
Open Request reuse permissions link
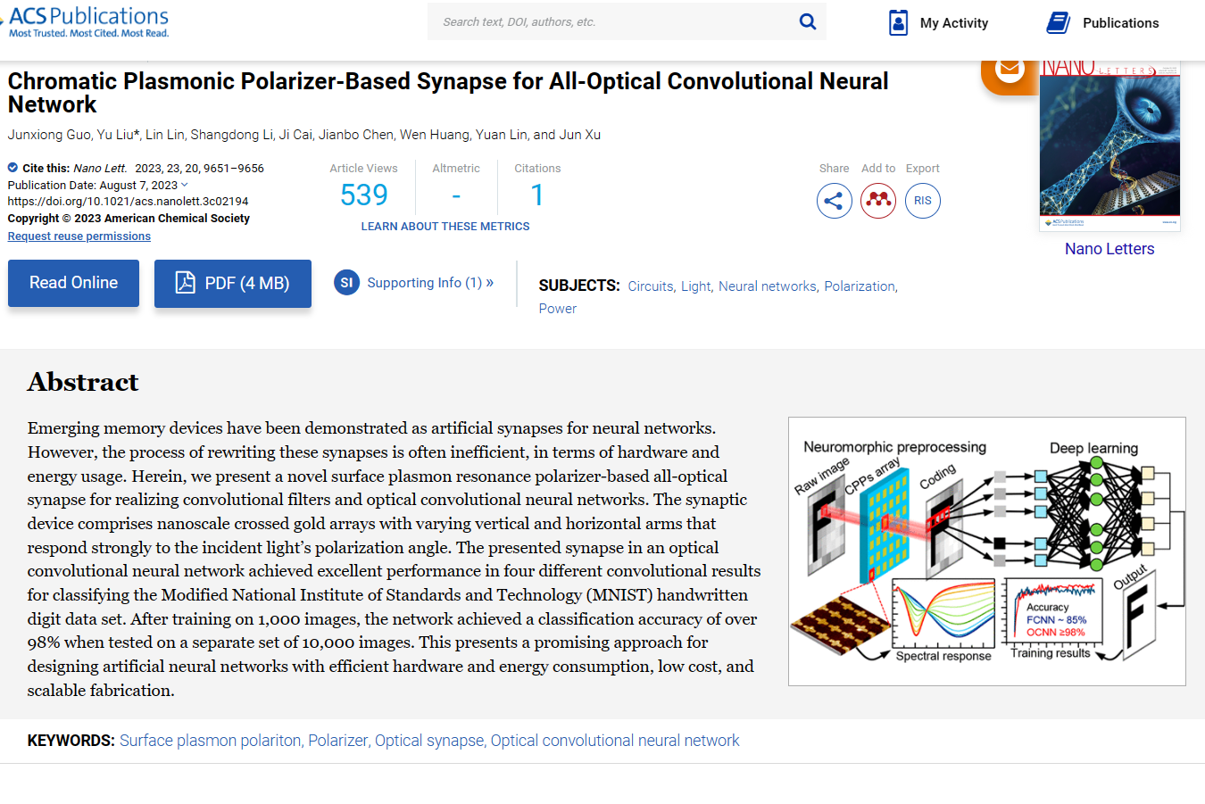[x=79, y=236]
